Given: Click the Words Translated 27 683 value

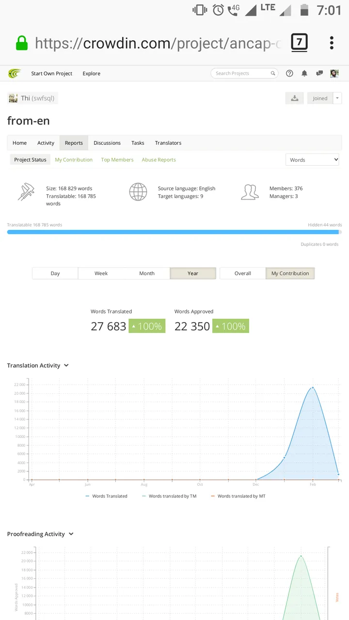Looking at the screenshot, I should (109, 326).
